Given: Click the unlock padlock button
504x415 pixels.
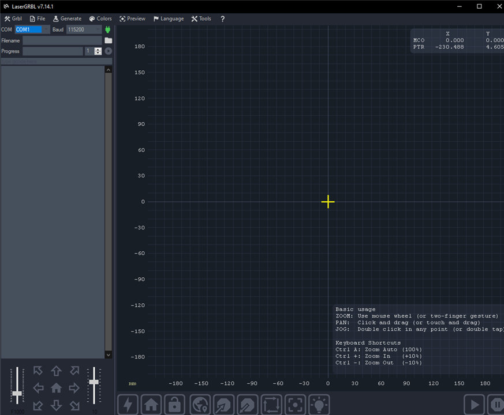Looking at the screenshot, I should [176, 405].
